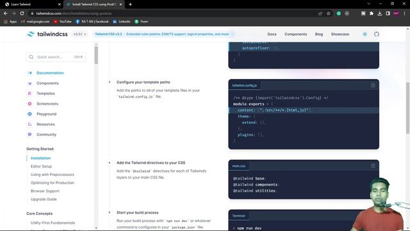Open Utility-First Fundamentals link
The height and width of the screenshot is (231, 410).
point(53,223)
